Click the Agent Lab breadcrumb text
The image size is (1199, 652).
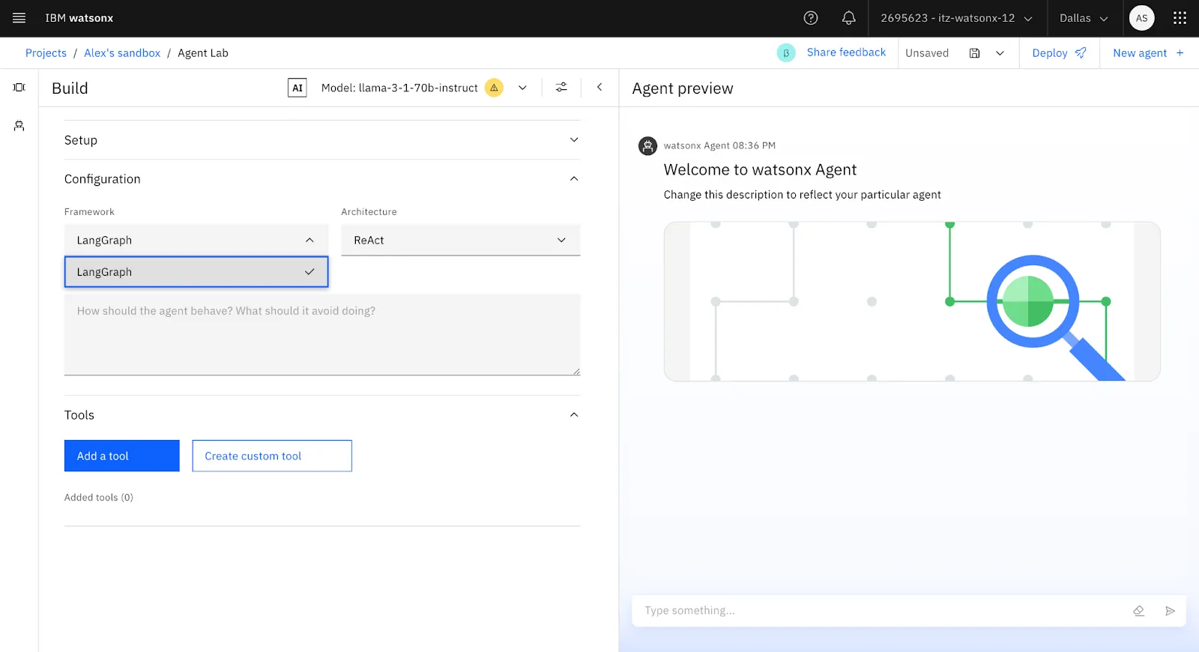(203, 53)
